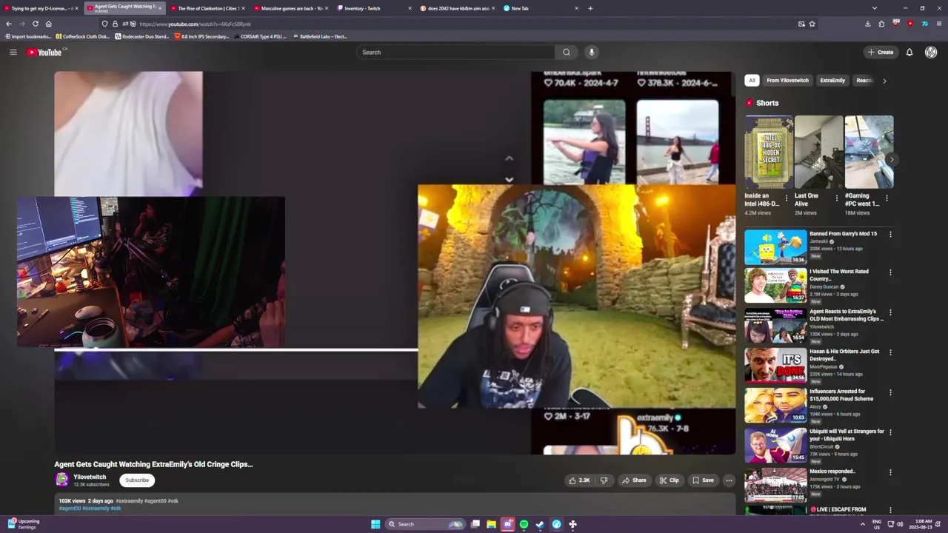
Task: Open Battlefield Labs bookmark
Action: [x=320, y=36]
